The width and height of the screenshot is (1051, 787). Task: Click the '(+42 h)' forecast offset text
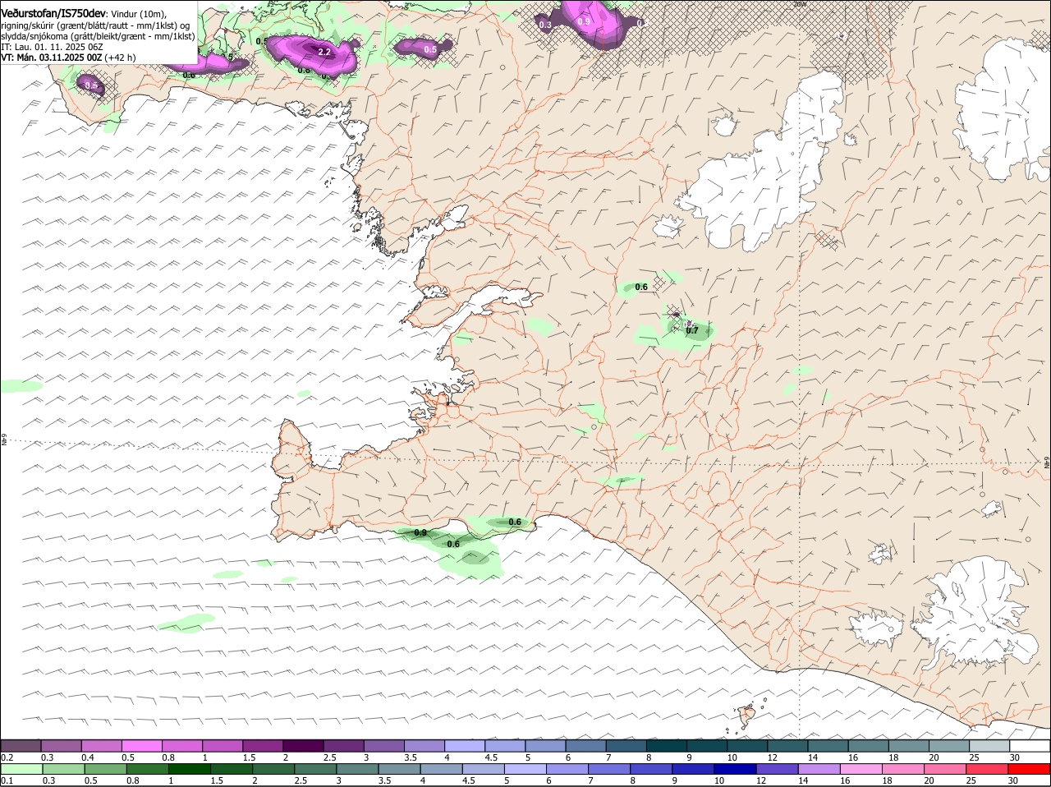120,58
